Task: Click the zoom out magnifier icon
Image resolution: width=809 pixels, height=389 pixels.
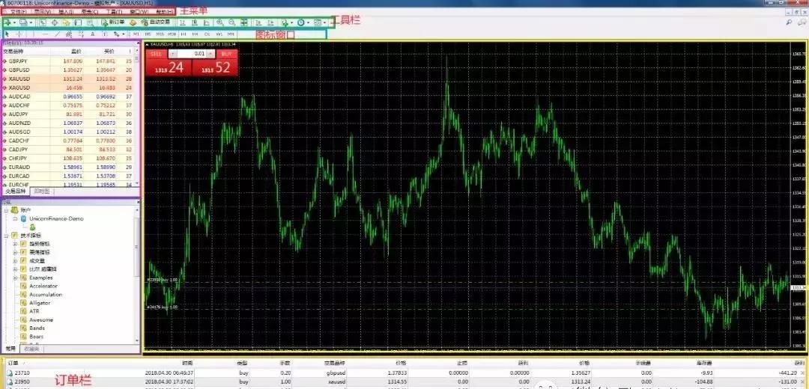Action: (231, 23)
